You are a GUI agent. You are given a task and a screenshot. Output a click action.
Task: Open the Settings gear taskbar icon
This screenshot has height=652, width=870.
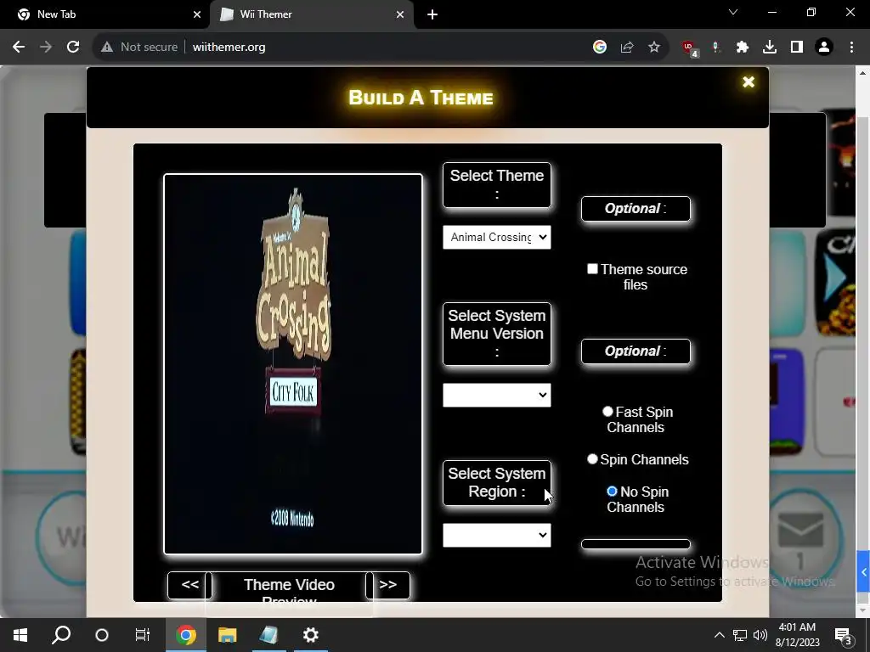pyautogui.click(x=310, y=635)
